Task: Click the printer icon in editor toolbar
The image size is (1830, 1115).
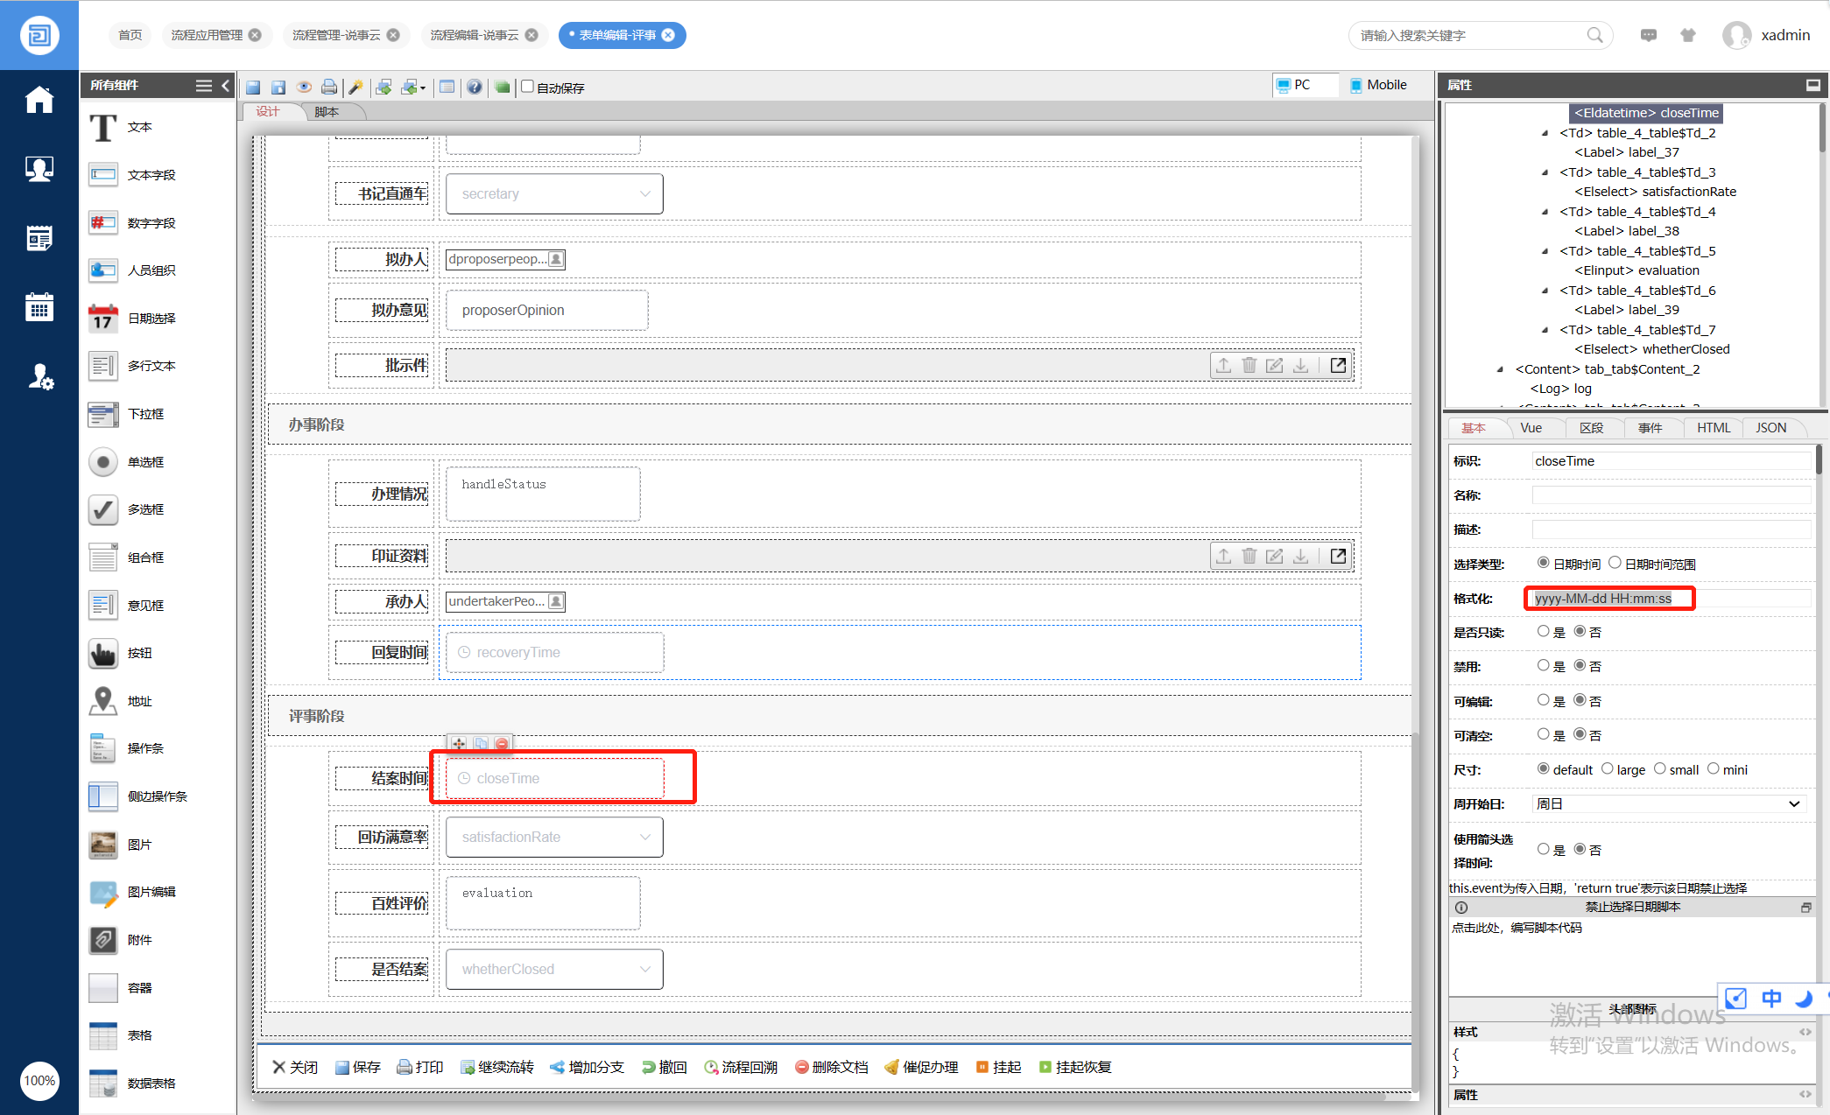Action: [x=329, y=87]
